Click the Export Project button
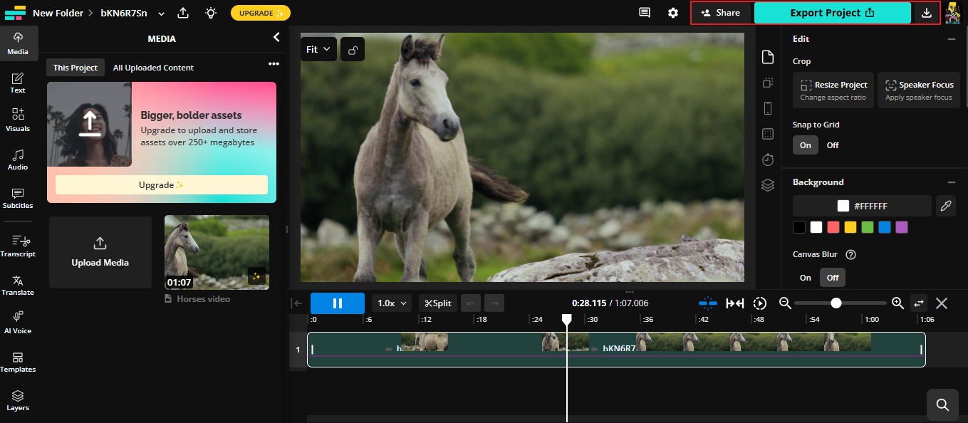The width and height of the screenshot is (968, 423). (x=832, y=13)
